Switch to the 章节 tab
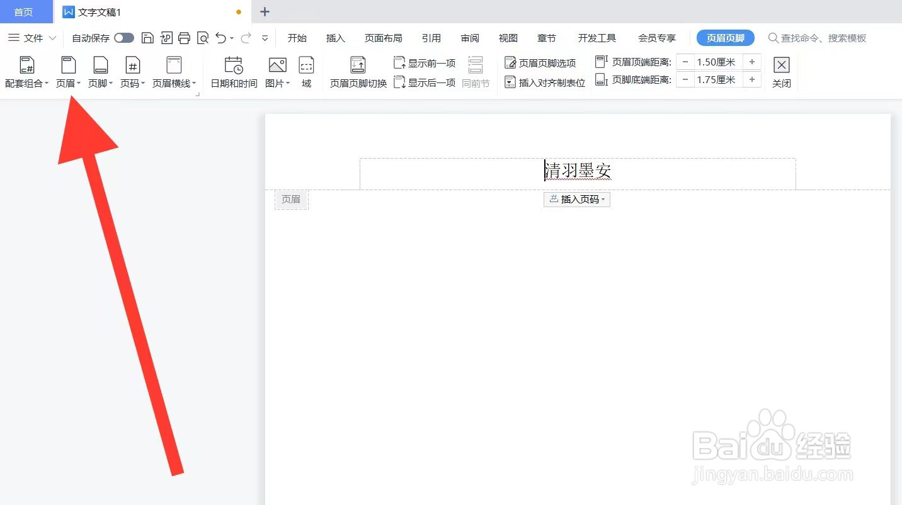 coord(547,38)
